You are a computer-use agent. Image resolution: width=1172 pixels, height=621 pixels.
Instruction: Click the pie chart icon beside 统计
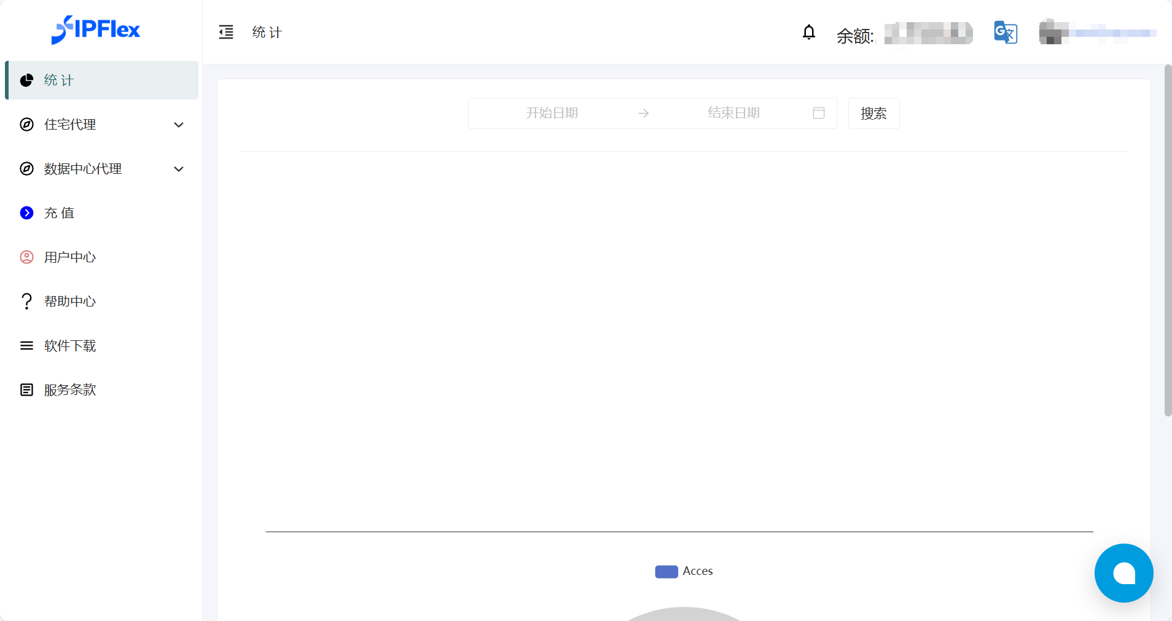coord(26,80)
